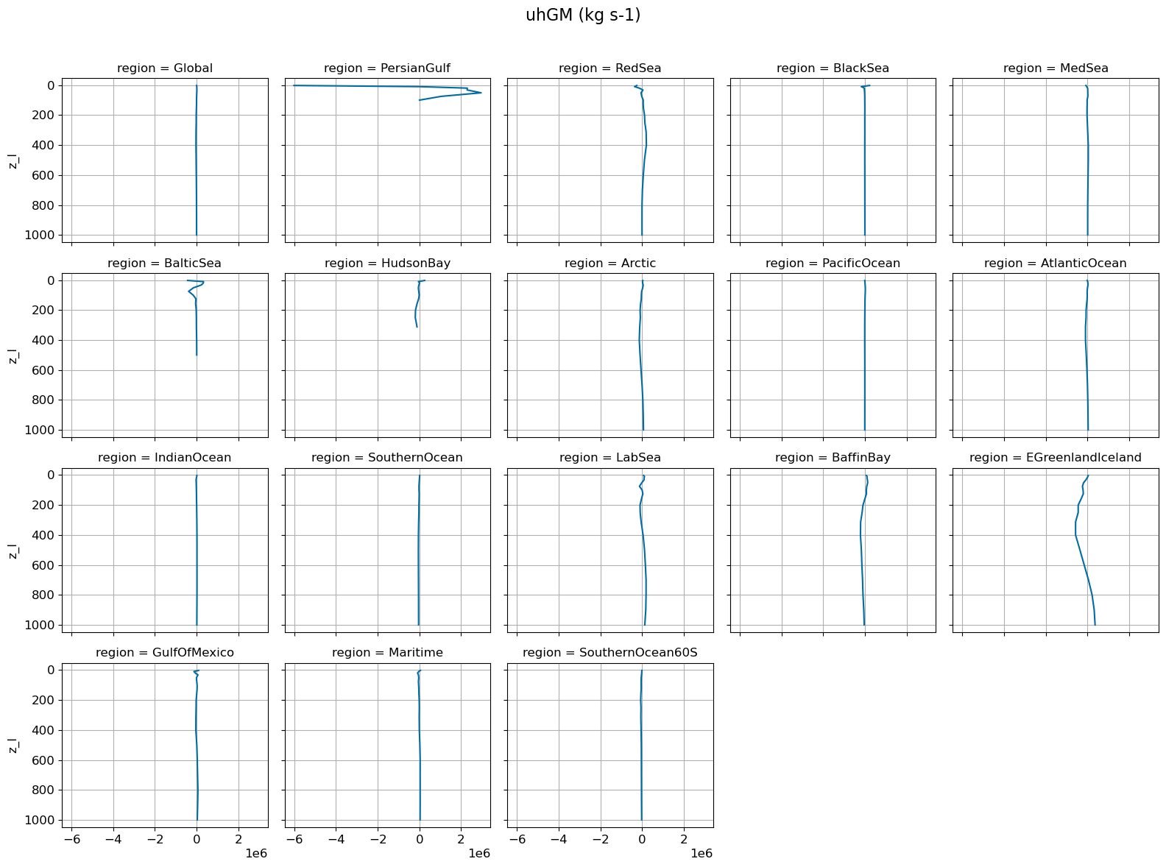
Task: Select the 'region = GulfOfMexico' subplot title
Action: 165,653
